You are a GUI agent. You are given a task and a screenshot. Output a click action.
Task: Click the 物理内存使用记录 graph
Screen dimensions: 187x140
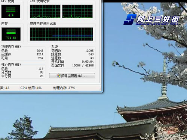coord(61,34)
